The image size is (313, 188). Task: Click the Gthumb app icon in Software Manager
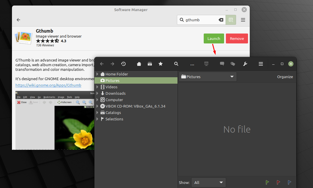pos(23,38)
